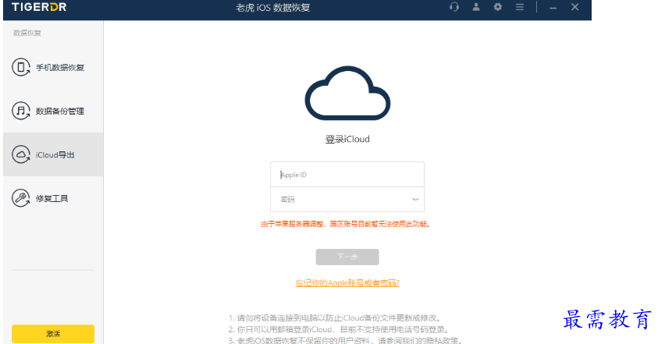Click the 下一步 button
The height and width of the screenshot is (344, 658).
[x=347, y=257]
